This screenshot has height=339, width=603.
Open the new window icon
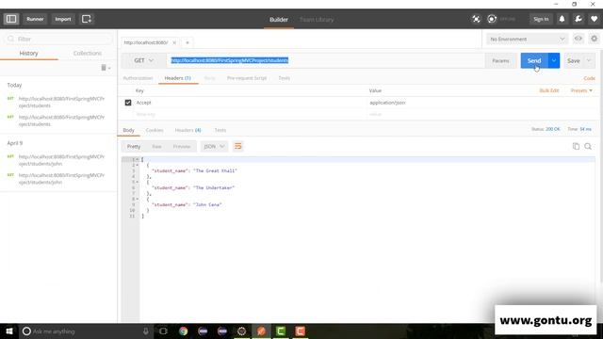tap(87, 19)
